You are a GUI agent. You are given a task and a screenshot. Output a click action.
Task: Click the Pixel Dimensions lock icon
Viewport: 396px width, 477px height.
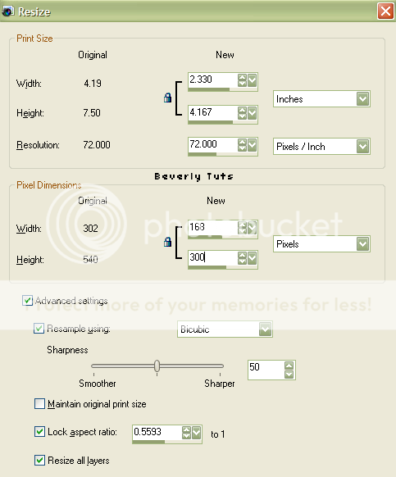point(167,242)
